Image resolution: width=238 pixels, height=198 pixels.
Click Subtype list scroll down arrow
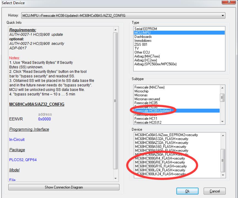(222, 122)
